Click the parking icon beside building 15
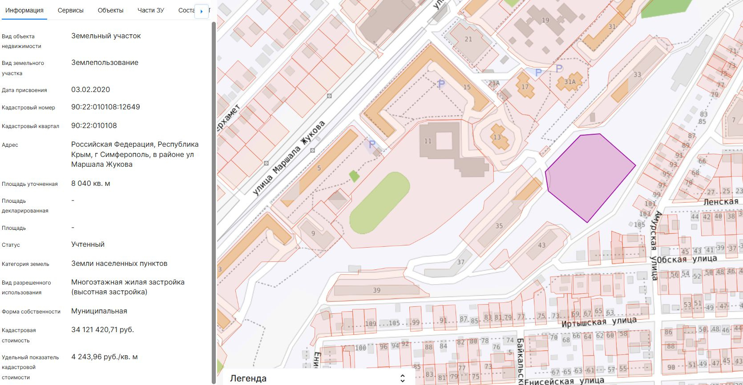Viewport: 743px width, 385px height. [x=441, y=84]
